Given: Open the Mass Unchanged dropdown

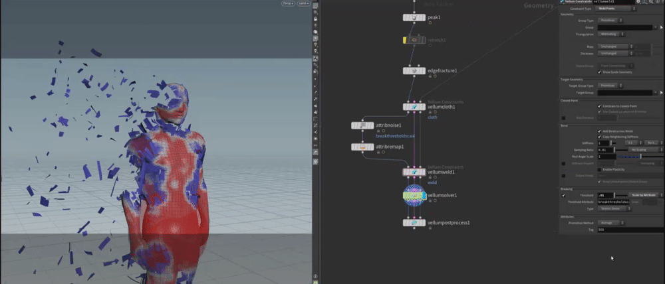Looking at the screenshot, I should point(615,46).
